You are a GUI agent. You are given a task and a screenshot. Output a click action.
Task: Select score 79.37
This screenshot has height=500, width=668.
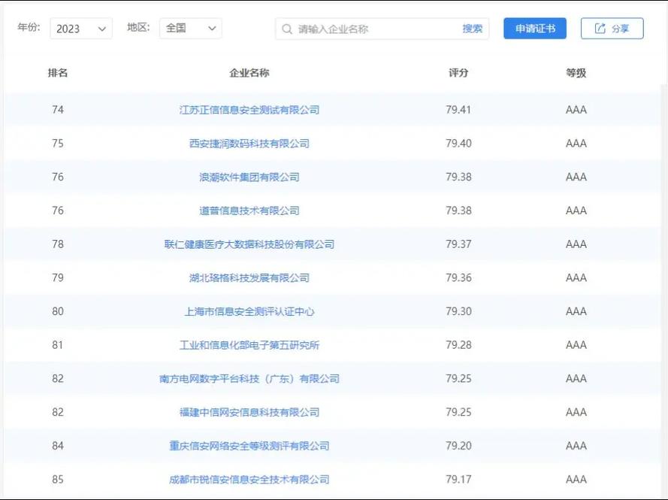[x=458, y=244]
